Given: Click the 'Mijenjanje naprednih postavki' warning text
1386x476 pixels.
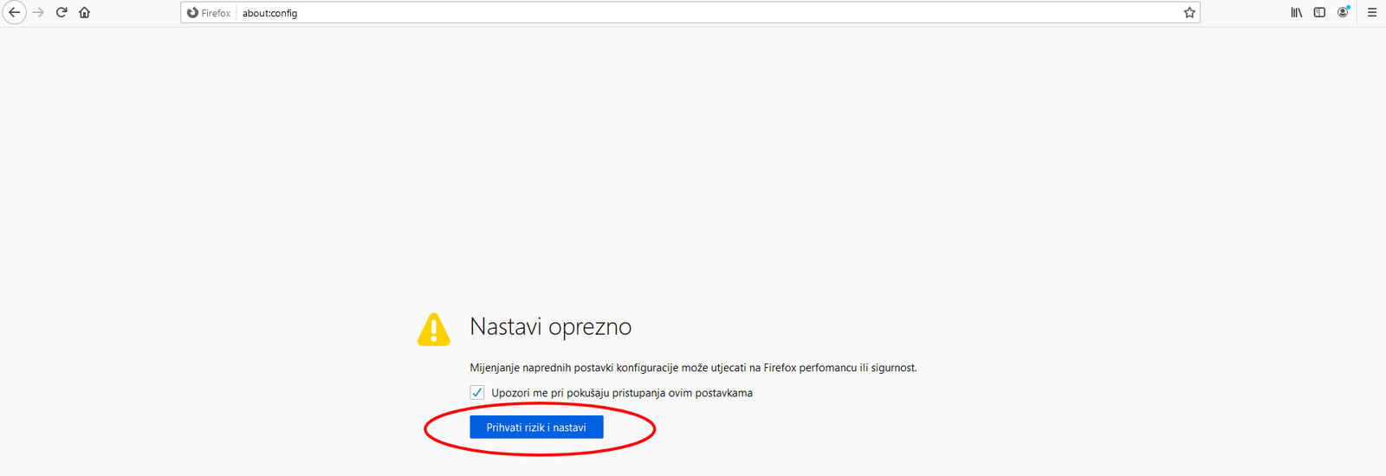Looking at the screenshot, I should tap(692, 368).
